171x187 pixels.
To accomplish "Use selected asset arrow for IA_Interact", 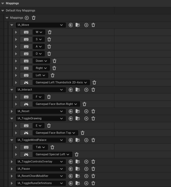I will (71, 90).
